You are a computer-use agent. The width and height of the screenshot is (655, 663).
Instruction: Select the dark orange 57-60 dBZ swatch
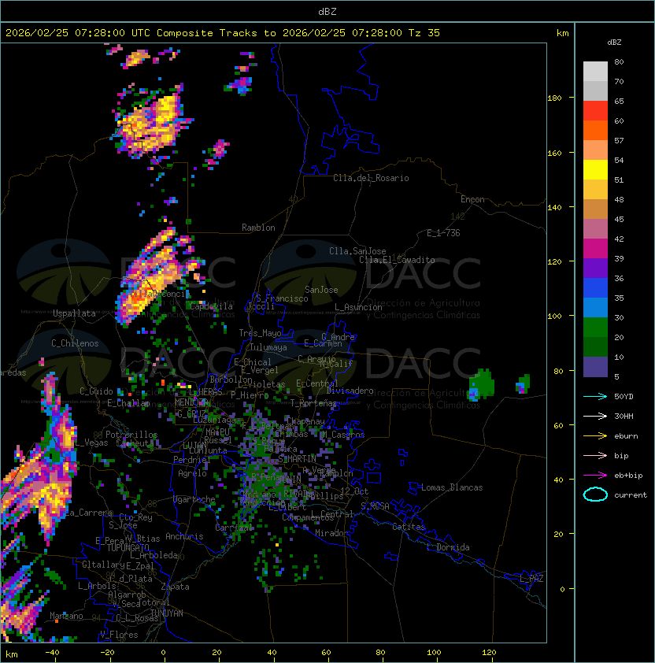pyautogui.click(x=595, y=130)
